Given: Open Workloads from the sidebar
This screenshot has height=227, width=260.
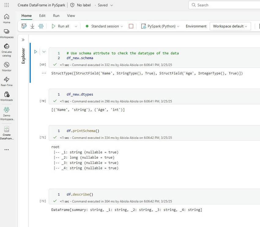Looking at the screenshot, I should click(6, 96).
